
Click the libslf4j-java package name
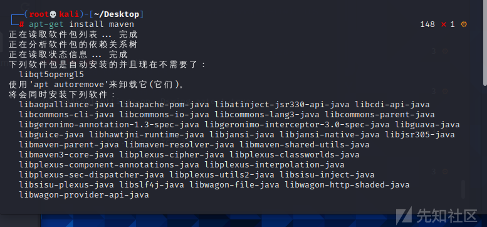tap(152, 185)
